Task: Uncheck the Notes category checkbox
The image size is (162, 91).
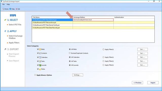Action: [38, 69]
